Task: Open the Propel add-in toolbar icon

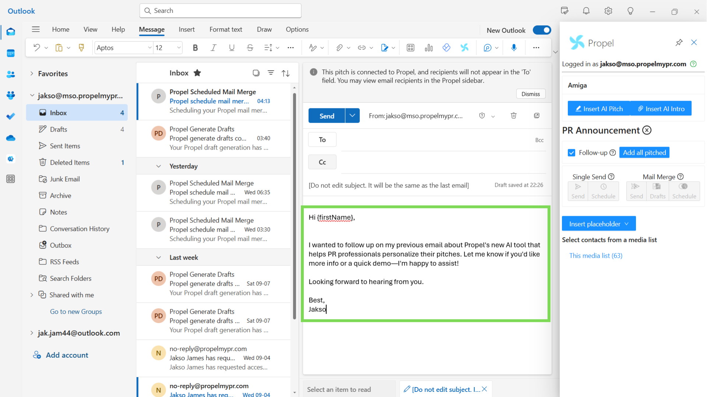Action: point(465,48)
